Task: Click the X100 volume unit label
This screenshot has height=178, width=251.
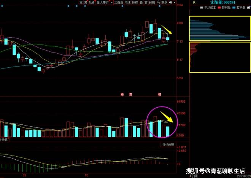Action: click(x=180, y=135)
